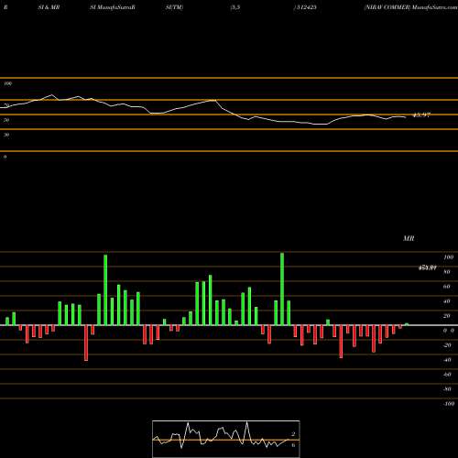458x458 pixels.
Task: Click the '(NIRAV COMMER) MunafaSutra.com' title
Action: click(410, 7)
